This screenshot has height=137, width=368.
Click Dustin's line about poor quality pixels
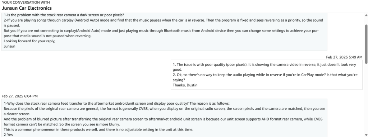coord(264,67)
